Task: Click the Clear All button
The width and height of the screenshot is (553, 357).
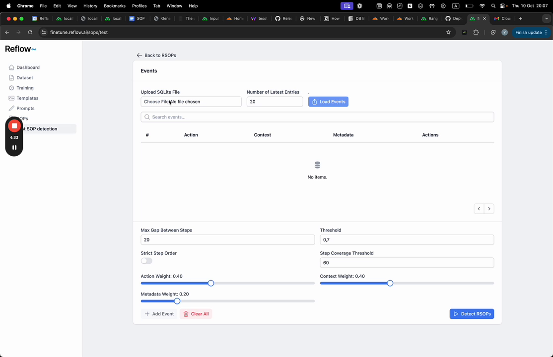Action: coord(196,314)
